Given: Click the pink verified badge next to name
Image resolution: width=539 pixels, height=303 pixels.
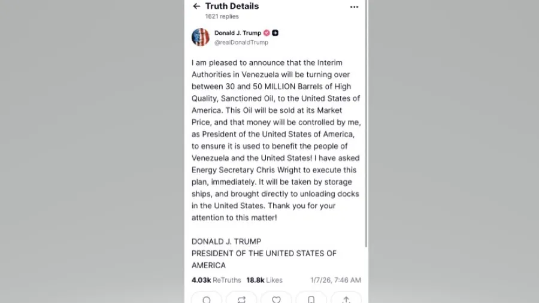Looking at the screenshot, I should point(267,33).
